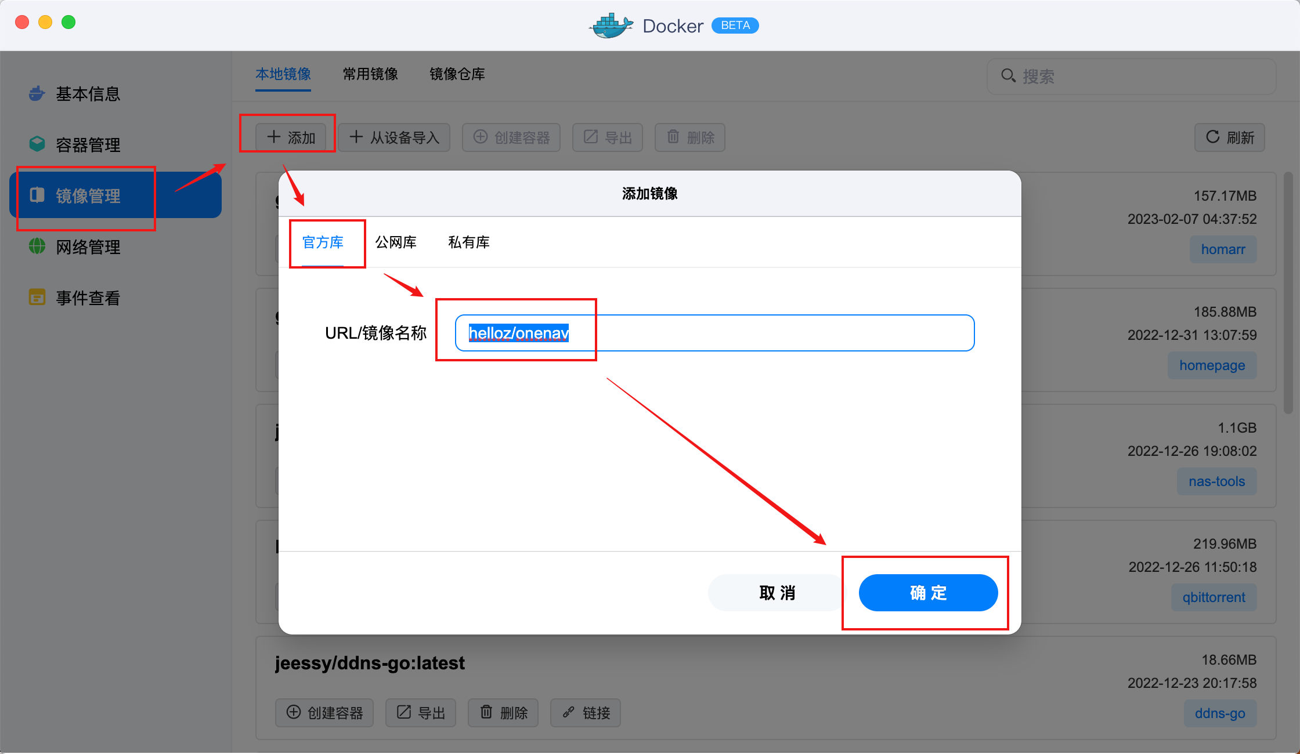The image size is (1300, 754).
Task: Switch to 私有库 in the add dialog
Action: click(x=469, y=242)
